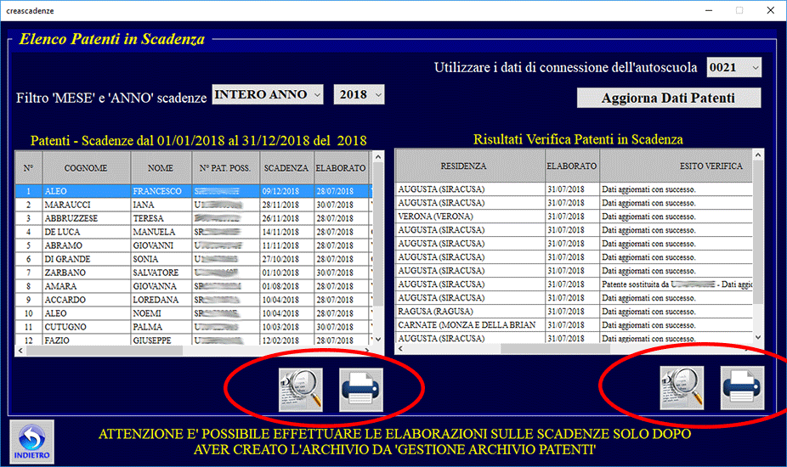
Task: Click scadenza date 01/10/2018
Action: click(286, 273)
